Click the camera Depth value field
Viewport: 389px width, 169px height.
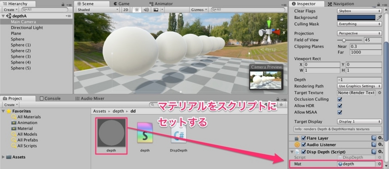[x=359, y=80]
